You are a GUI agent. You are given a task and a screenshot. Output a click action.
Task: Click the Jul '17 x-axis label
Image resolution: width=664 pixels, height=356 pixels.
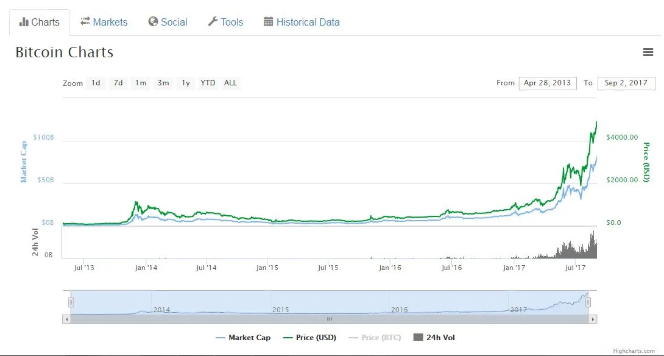coord(575,268)
